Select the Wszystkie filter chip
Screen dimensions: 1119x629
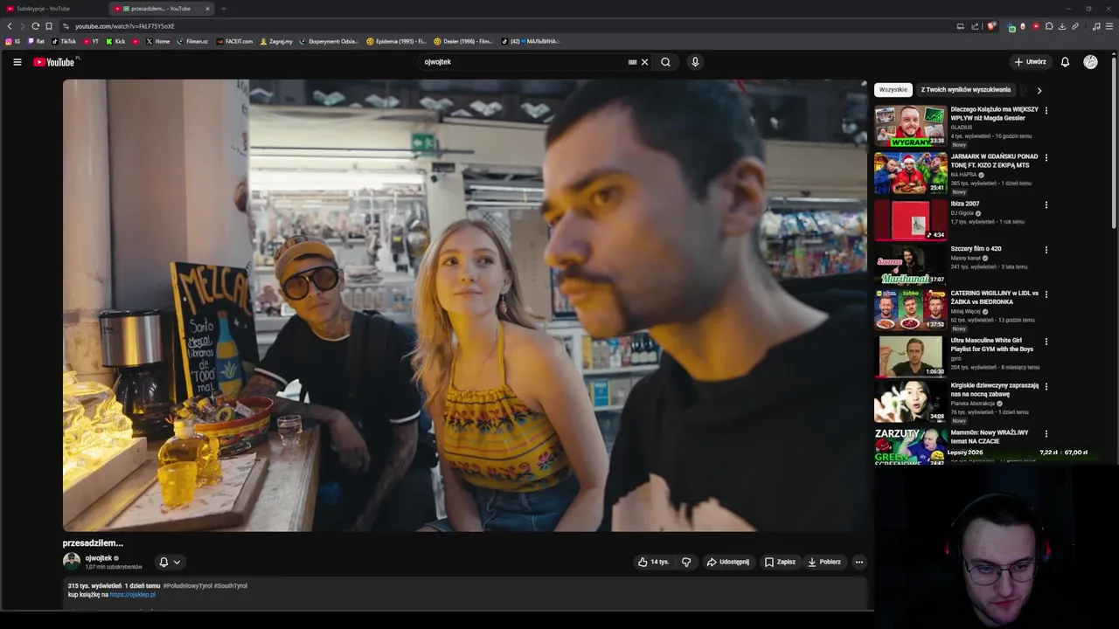click(893, 90)
